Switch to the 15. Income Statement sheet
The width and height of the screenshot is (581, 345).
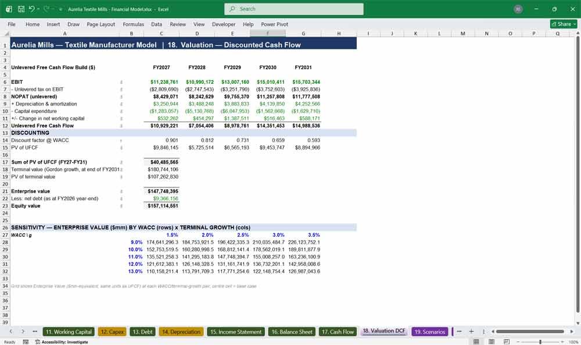click(x=236, y=332)
